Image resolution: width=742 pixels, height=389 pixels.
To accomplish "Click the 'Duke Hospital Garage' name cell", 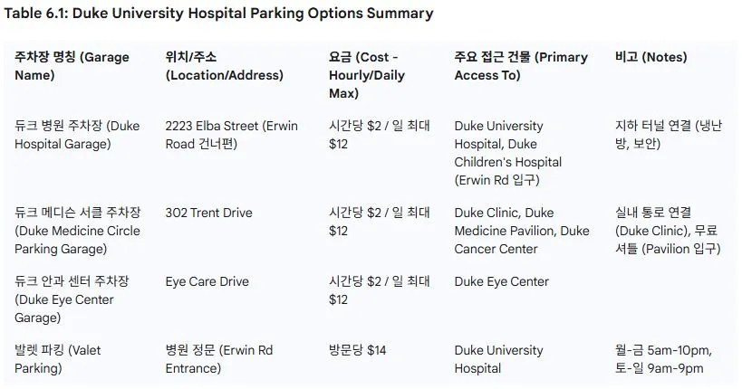I will [77, 135].
